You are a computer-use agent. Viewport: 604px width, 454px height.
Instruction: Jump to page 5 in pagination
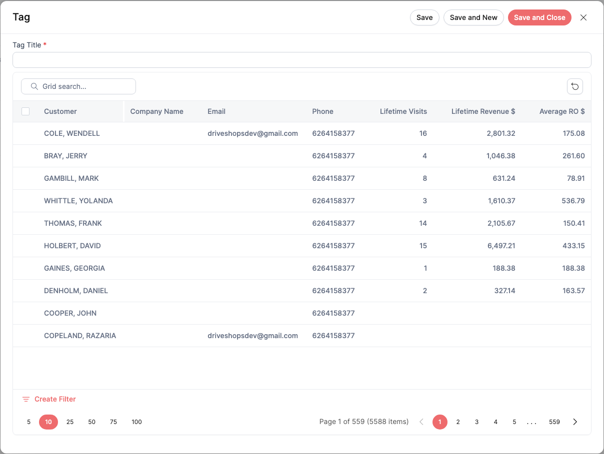click(514, 422)
